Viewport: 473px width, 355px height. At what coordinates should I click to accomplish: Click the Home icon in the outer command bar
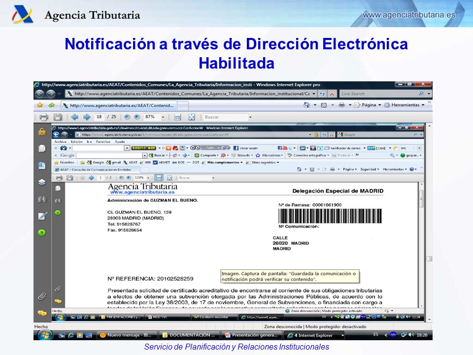[307, 105]
